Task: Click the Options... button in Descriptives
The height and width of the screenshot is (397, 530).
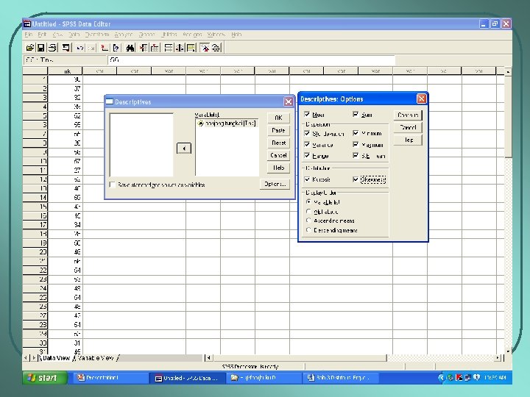Action: [275, 185]
